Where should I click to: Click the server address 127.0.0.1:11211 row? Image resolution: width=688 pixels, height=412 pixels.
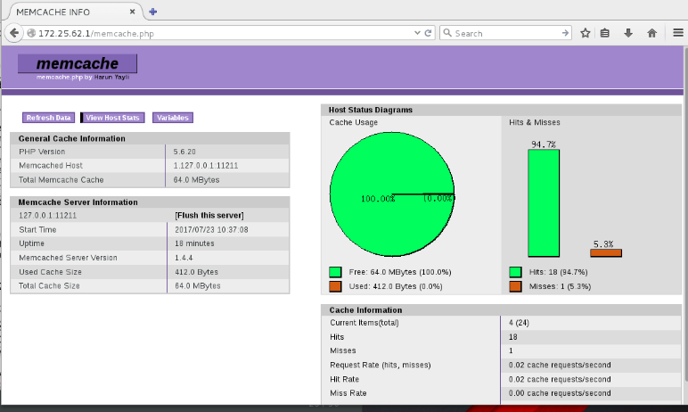[150, 215]
